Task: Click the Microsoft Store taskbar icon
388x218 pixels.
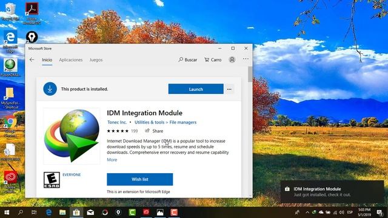Action: coord(76,213)
